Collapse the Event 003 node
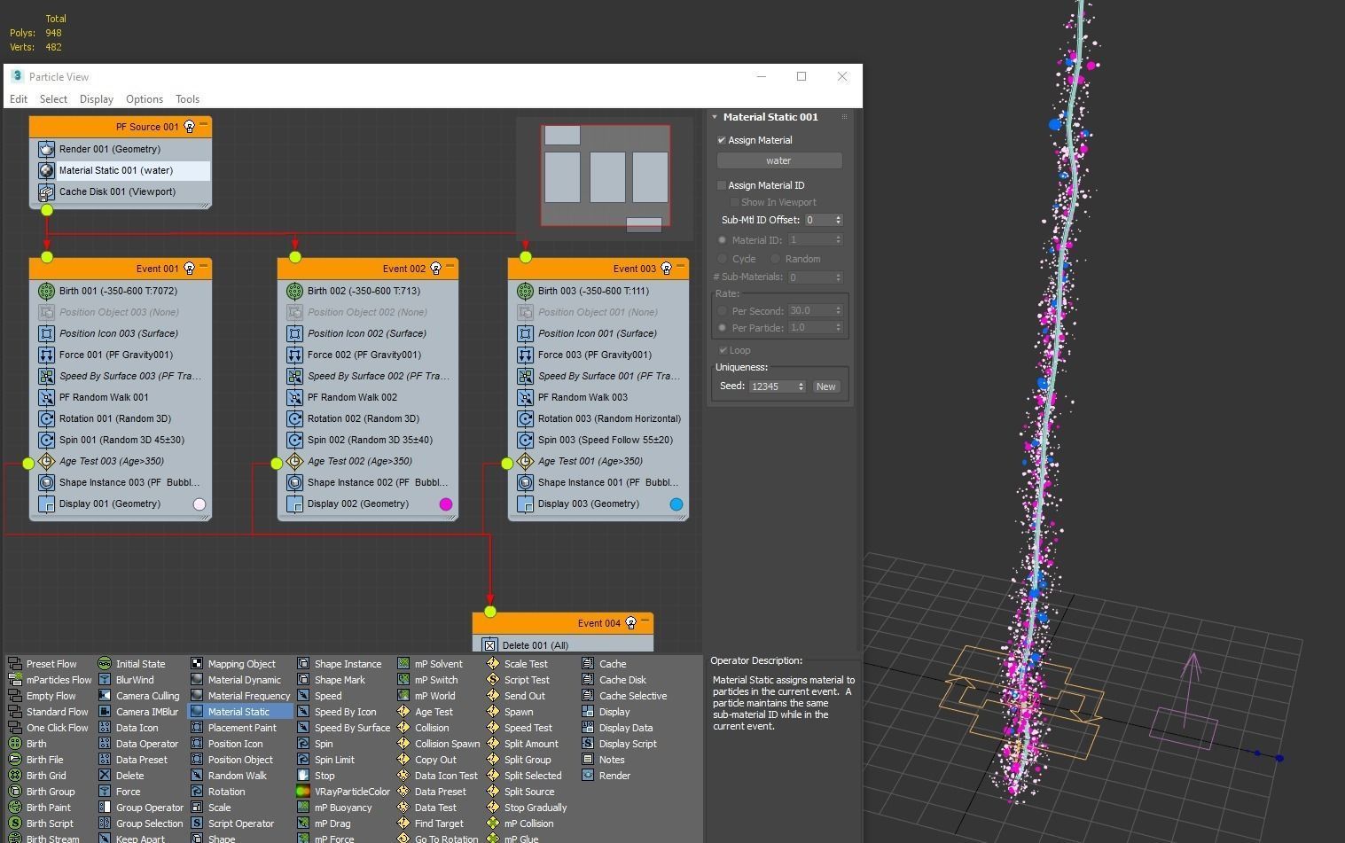Screen dimensions: 1345x843 point(680,267)
